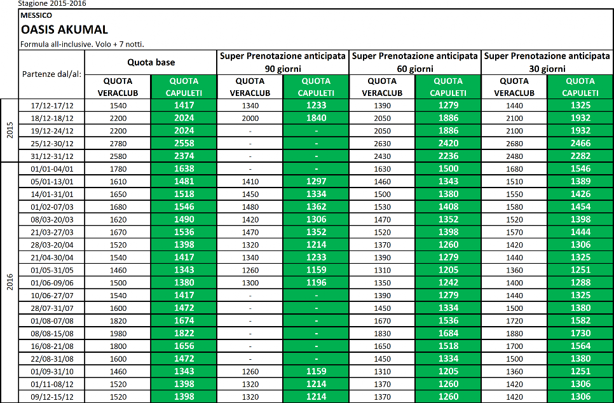The width and height of the screenshot is (614, 403).
Task: Click the OASIS AKUMAL title
Action: click(64, 29)
